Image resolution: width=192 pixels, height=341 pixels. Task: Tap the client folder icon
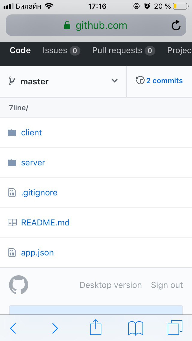pyautogui.click(x=12, y=132)
